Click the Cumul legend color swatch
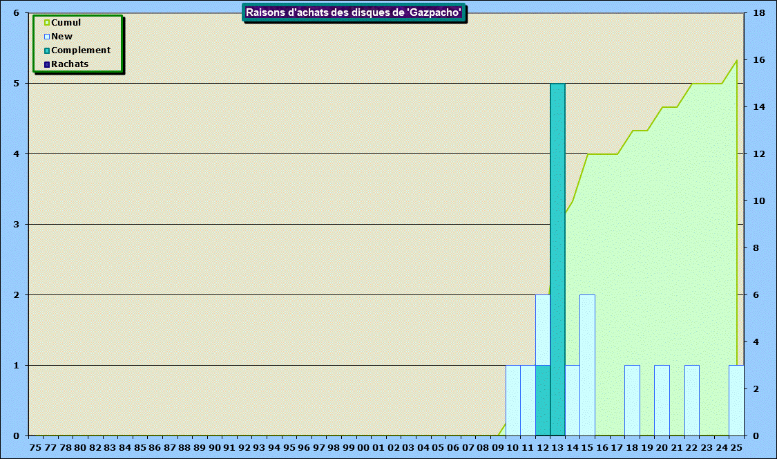 (47, 23)
